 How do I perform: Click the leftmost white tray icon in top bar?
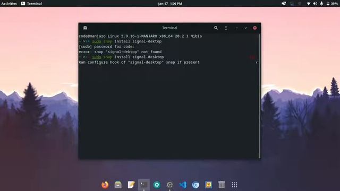tap(284, 4)
